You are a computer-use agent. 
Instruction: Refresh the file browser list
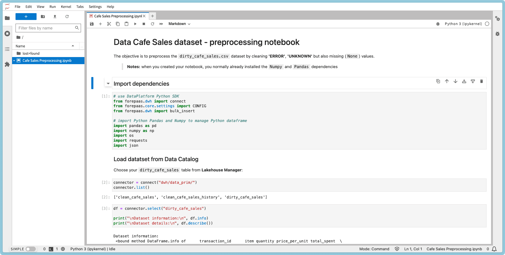[67, 17]
